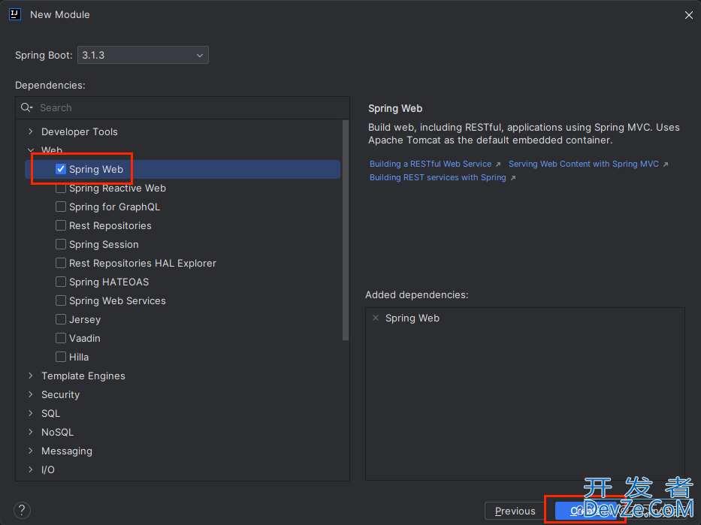Open the help question mark button
Screen dimensions: 701x525
coord(22,510)
